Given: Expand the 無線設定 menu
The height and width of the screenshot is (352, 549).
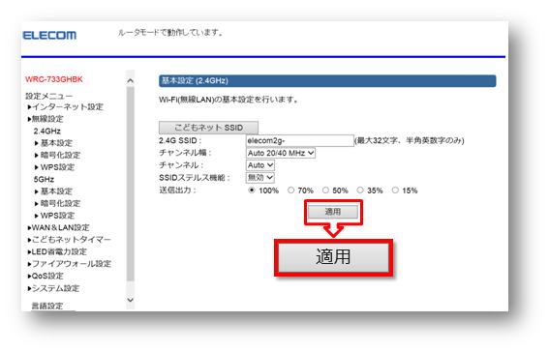Looking at the screenshot, I should click(46, 119).
